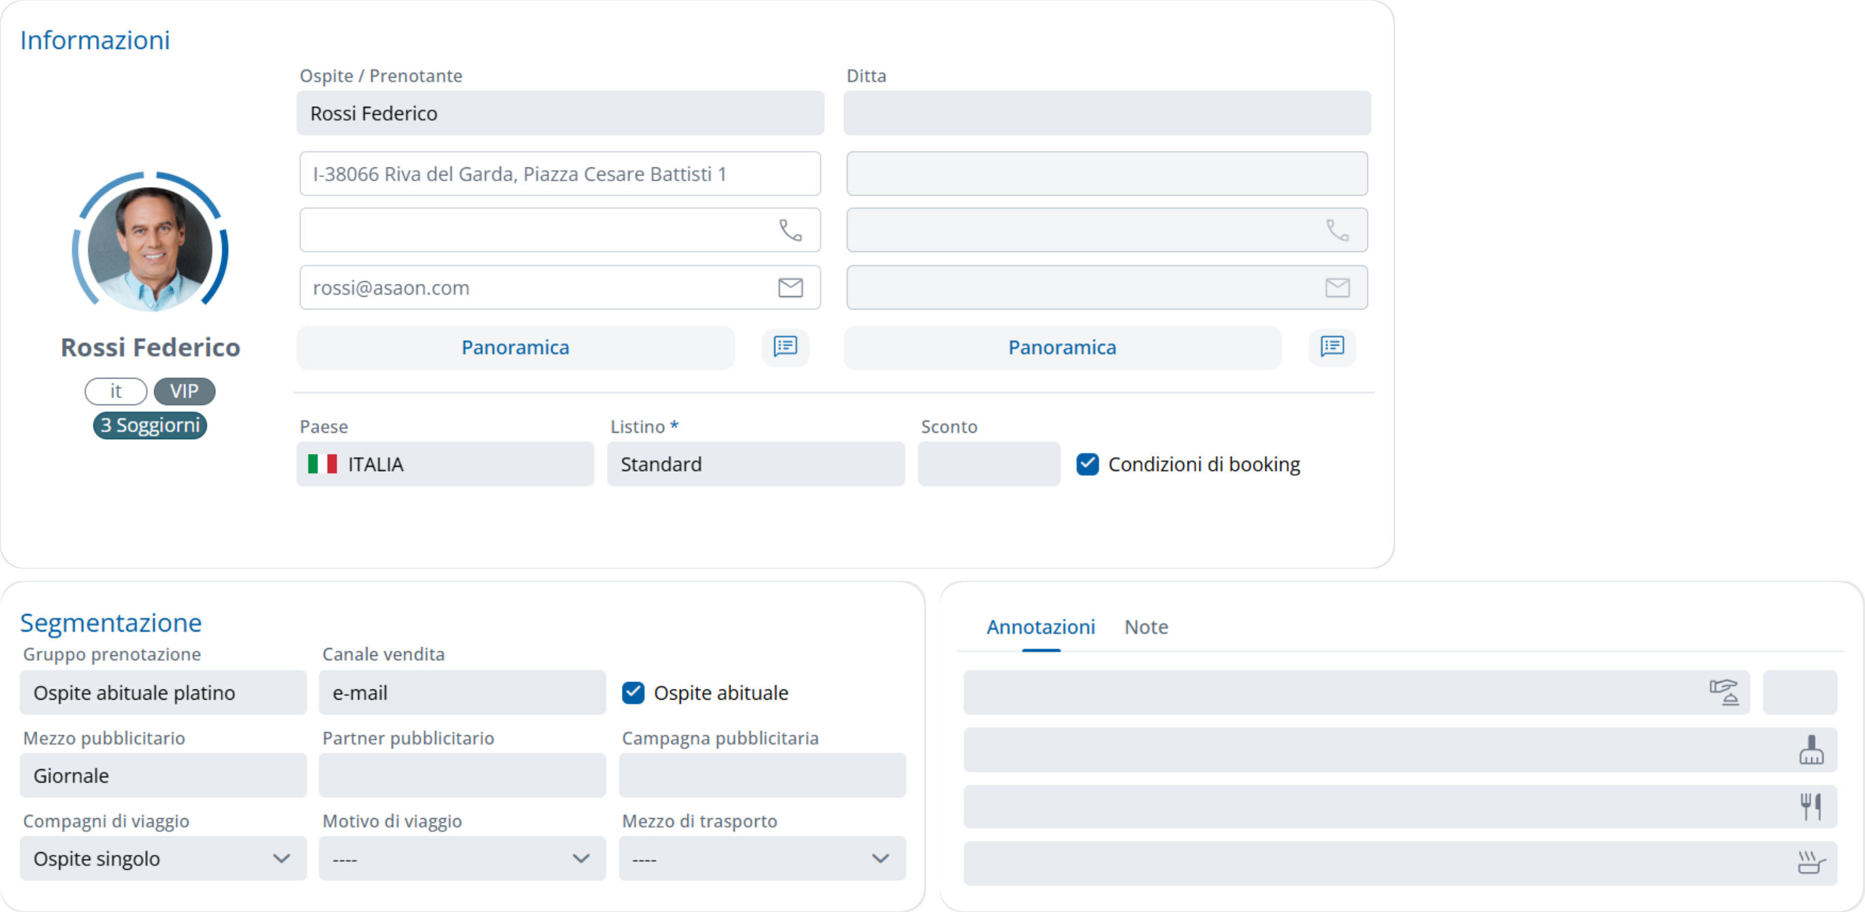Click the housekeeping brush annotation icon
Viewport: 1865px width, 912px height.
[1811, 750]
